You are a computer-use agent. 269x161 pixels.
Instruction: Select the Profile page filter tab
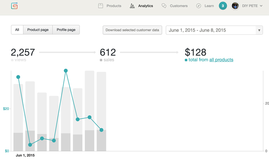[66, 30]
